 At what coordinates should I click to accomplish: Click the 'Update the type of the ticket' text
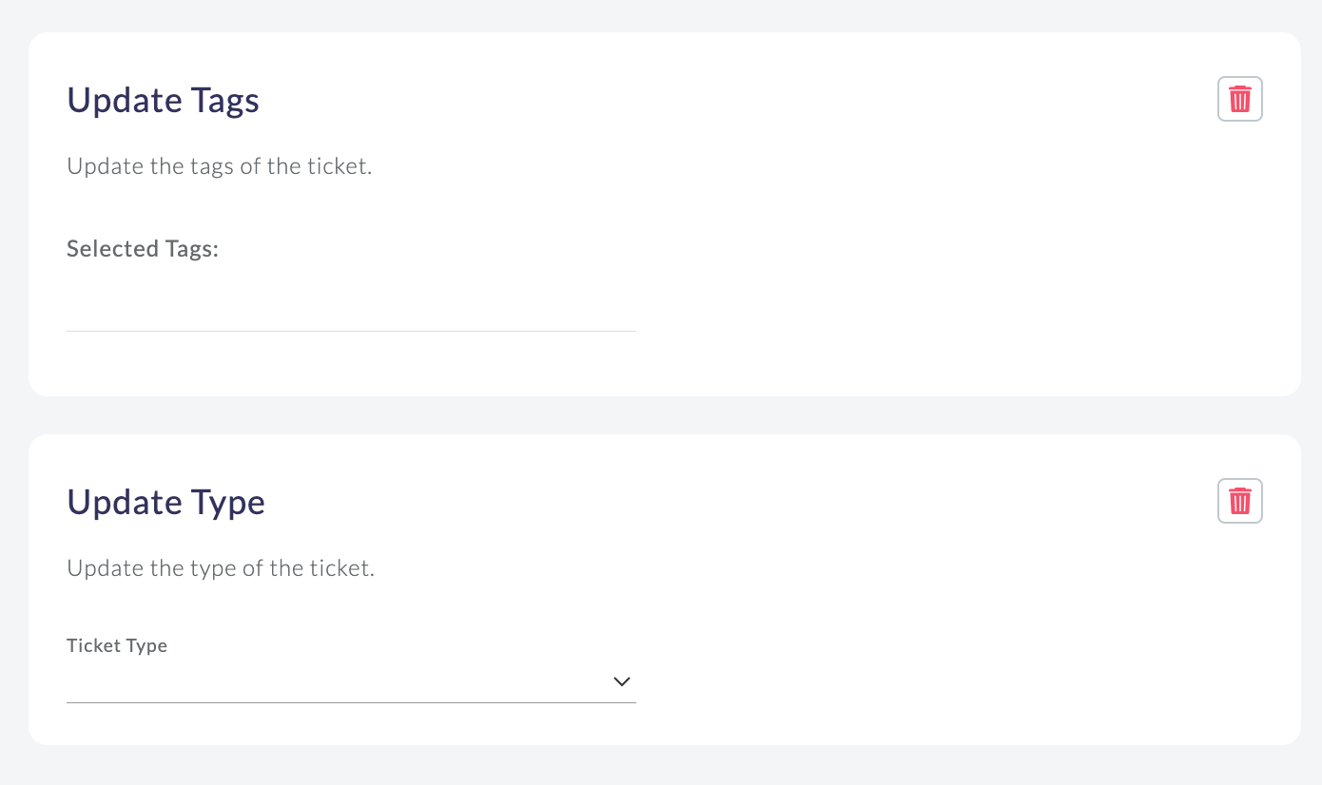click(221, 568)
